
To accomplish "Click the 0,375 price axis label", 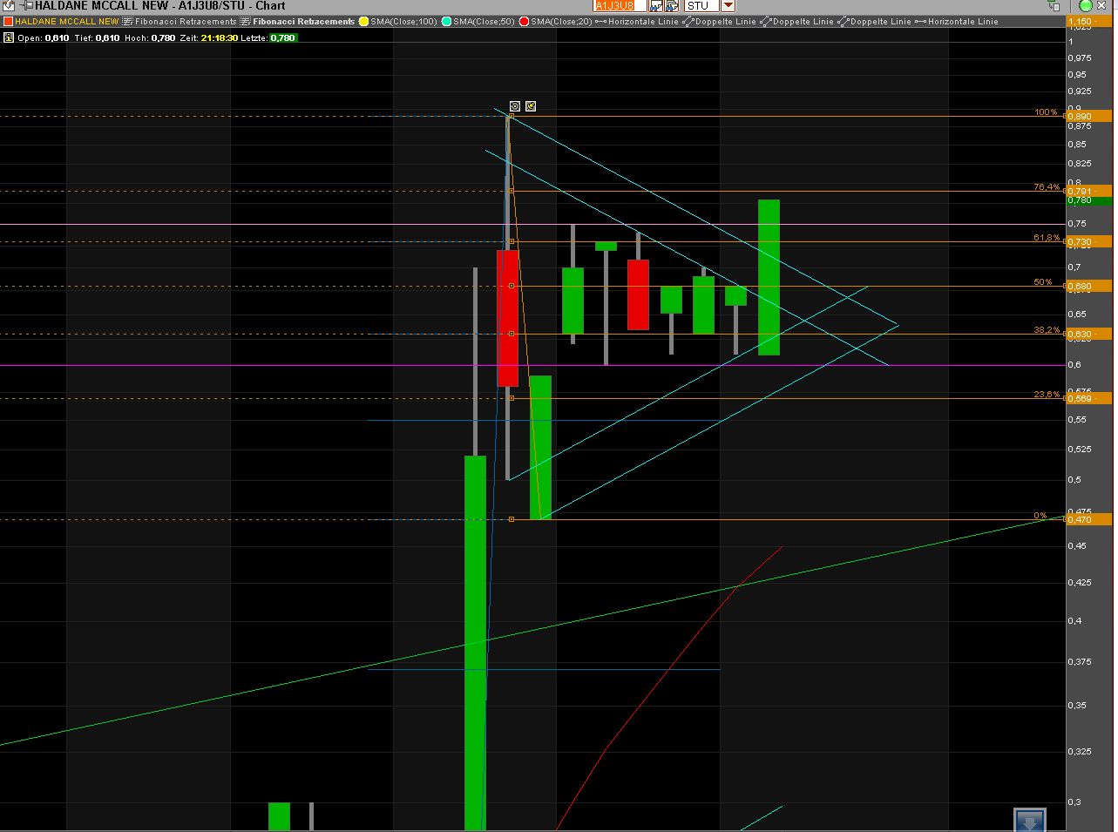I will point(1081,662).
